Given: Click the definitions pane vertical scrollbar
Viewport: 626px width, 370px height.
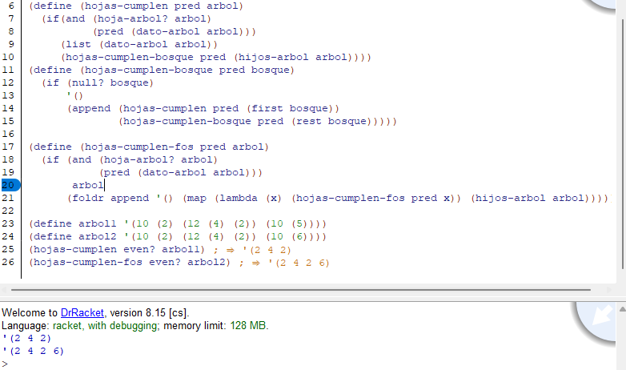Looking at the screenshot, I should pos(623,144).
